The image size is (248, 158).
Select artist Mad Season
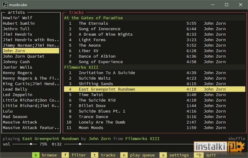(x=31, y=117)
